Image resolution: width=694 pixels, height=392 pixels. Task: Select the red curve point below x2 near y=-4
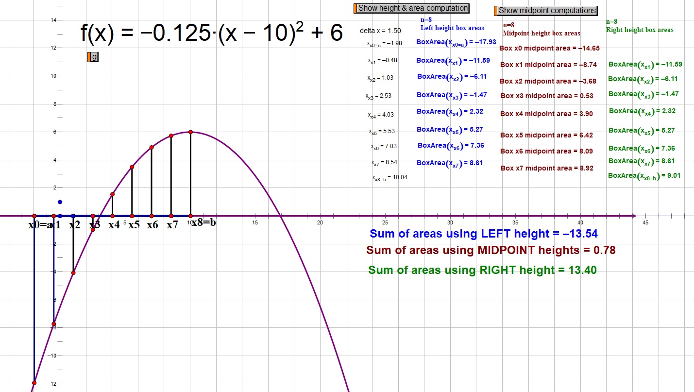[x=73, y=273]
